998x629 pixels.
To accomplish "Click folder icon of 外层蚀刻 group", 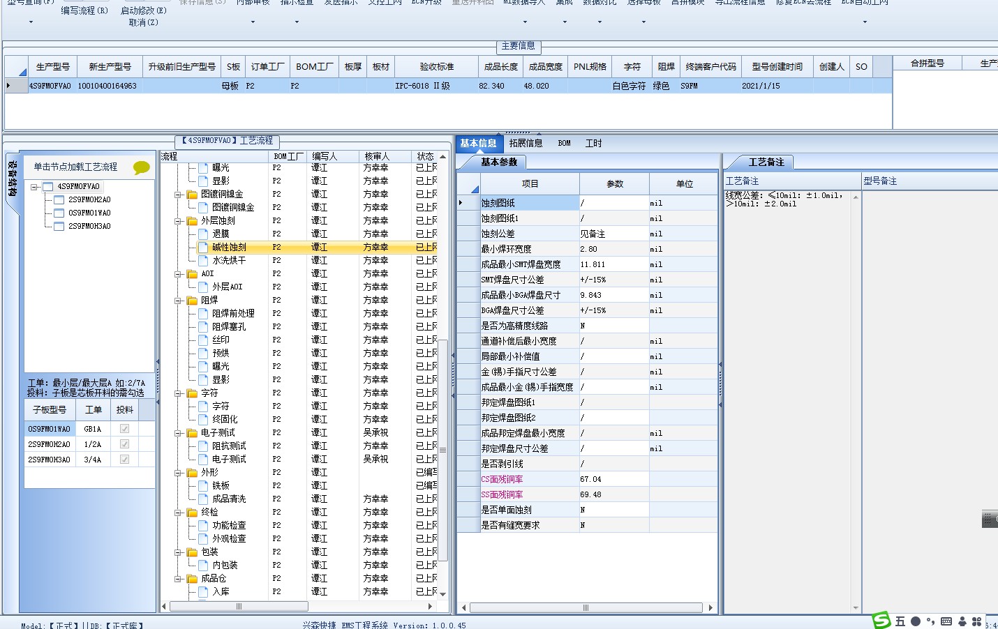I will [193, 221].
